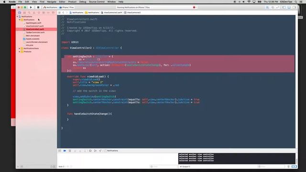Click the hide debug area icon
This screenshot has height=172, width=306.
coord(60,151)
